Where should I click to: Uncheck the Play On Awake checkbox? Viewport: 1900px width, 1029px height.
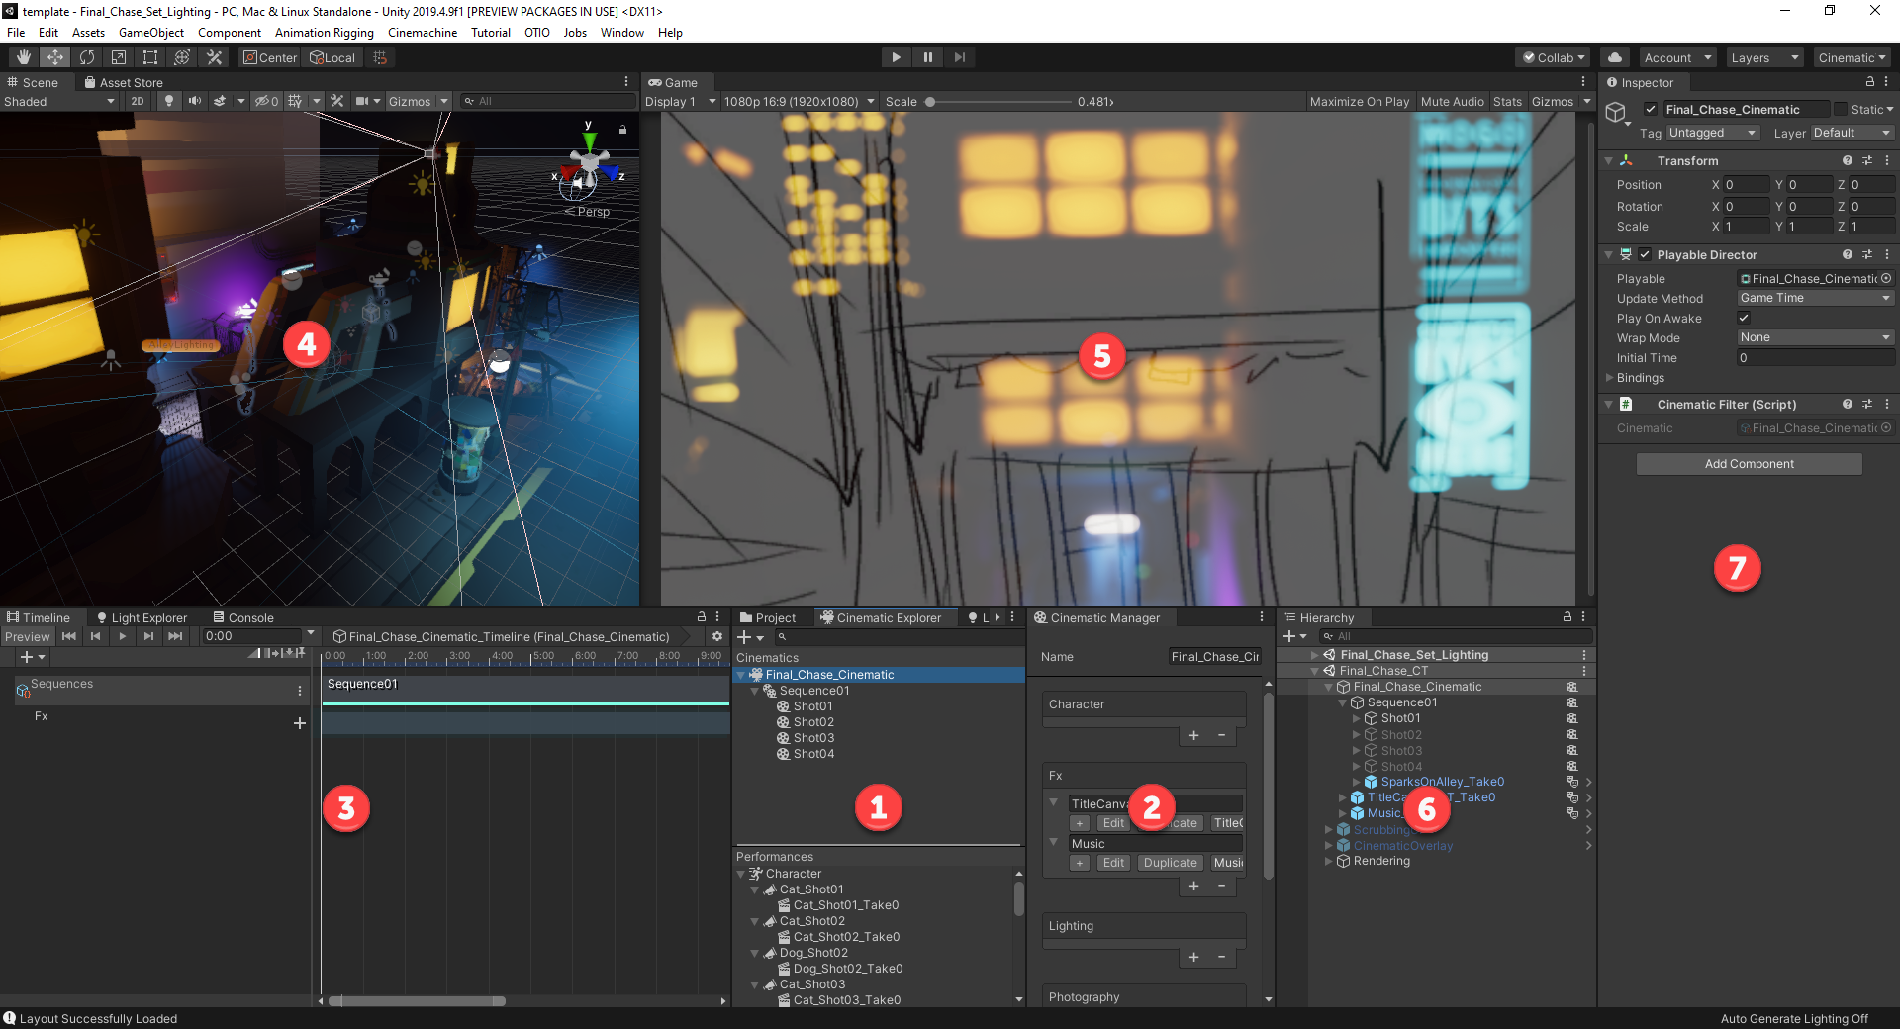point(1744,318)
